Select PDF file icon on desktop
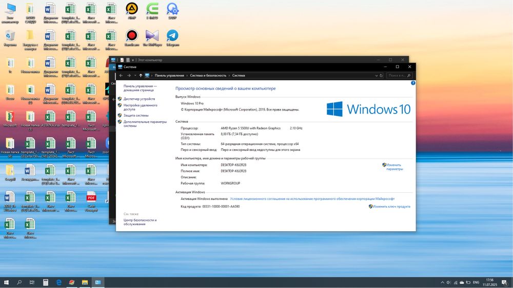 pyautogui.click(x=91, y=201)
